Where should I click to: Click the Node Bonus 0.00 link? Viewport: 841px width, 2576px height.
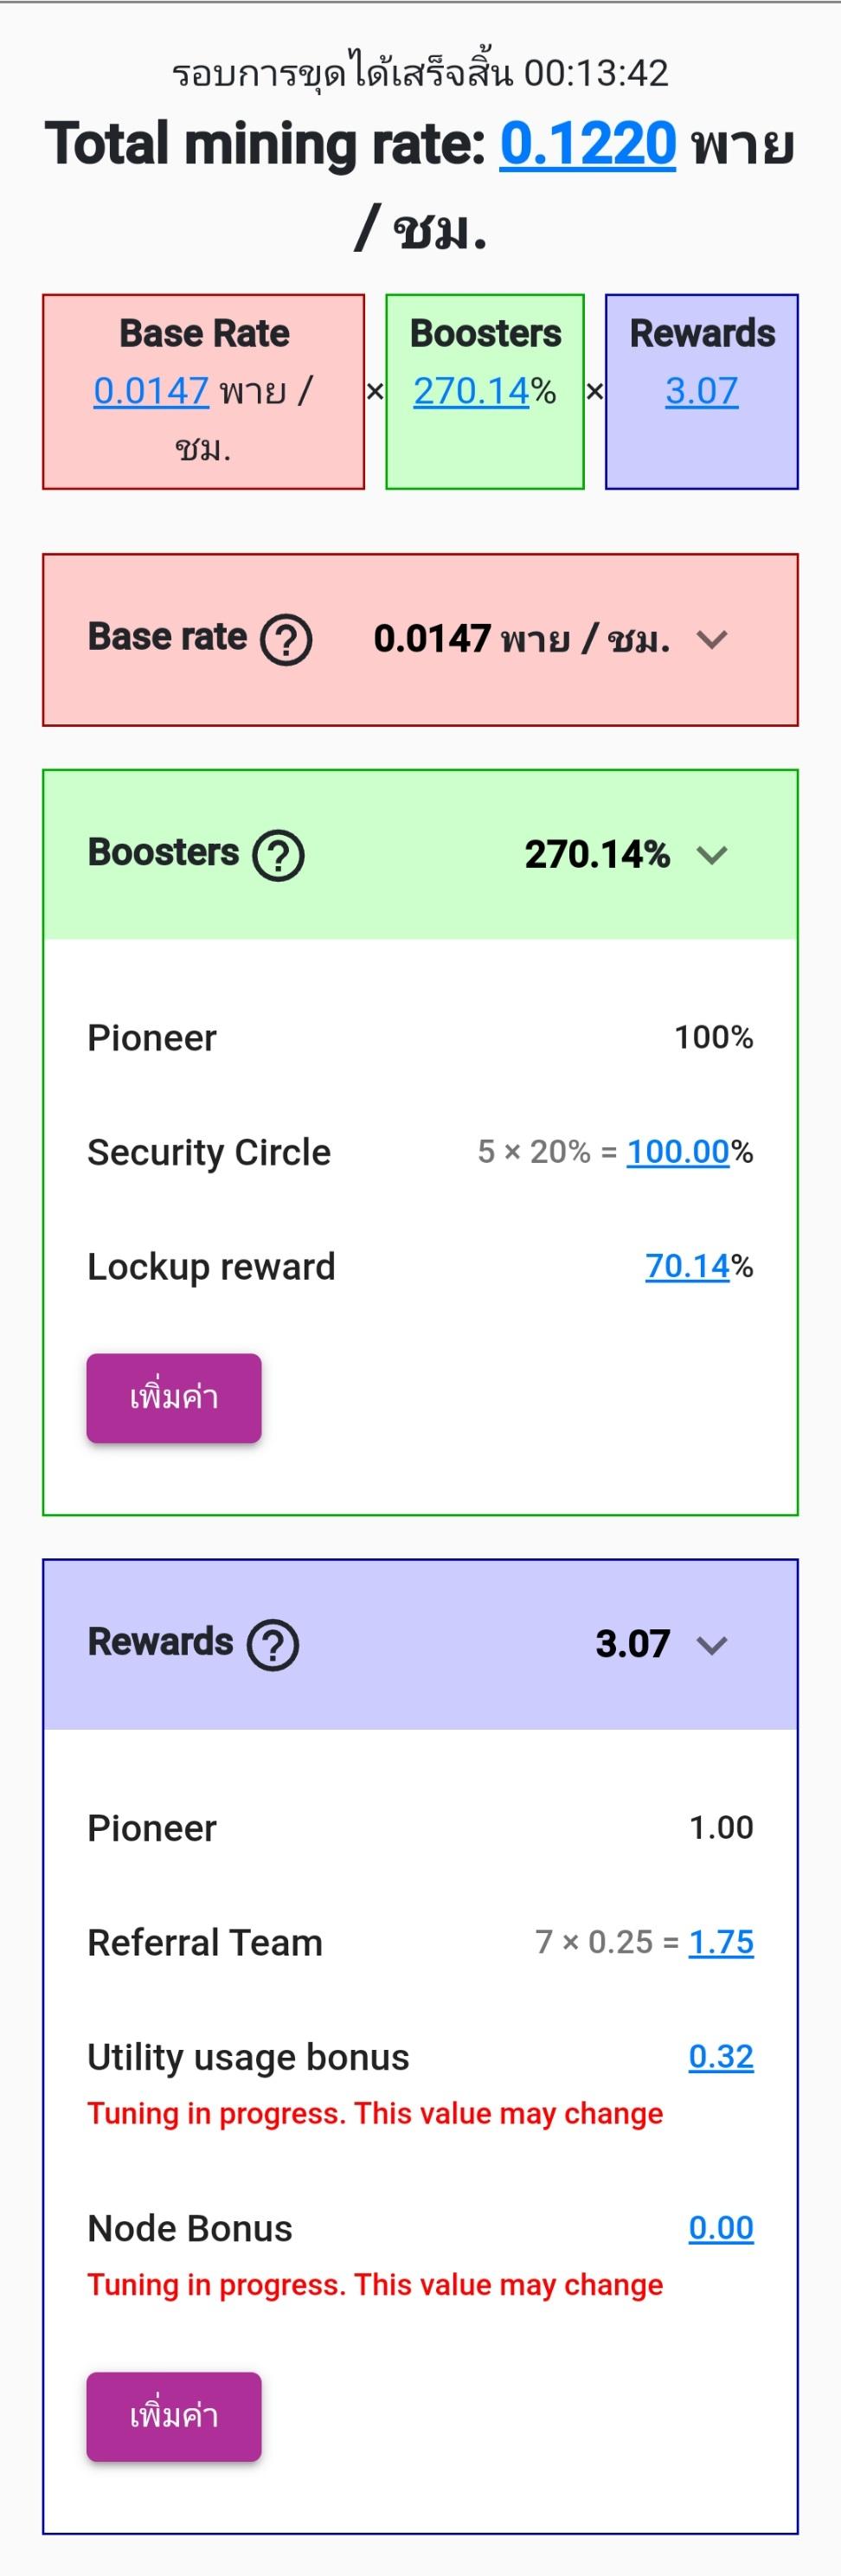click(x=721, y=2228)
